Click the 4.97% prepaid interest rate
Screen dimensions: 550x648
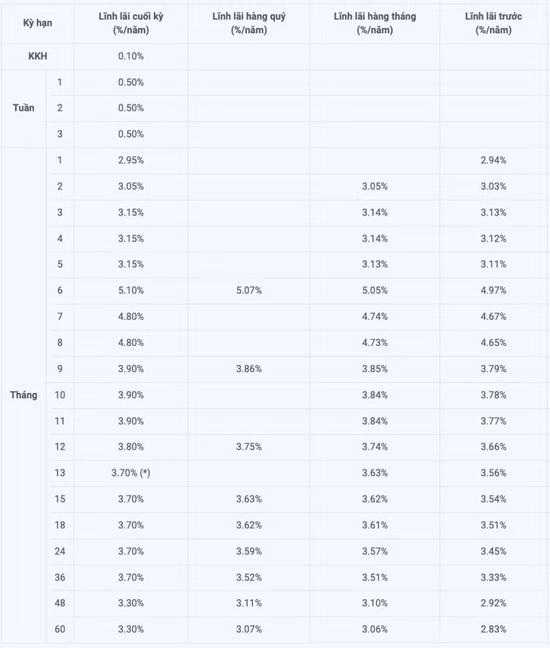point(493,290)
